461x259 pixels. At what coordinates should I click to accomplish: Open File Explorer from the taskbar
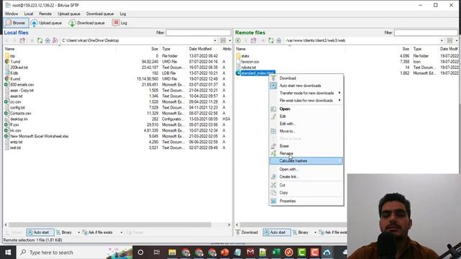(x=172, y=253)
